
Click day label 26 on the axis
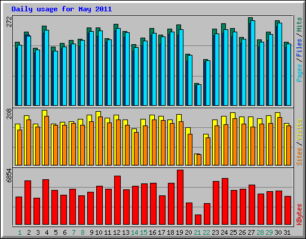(242, 232)
